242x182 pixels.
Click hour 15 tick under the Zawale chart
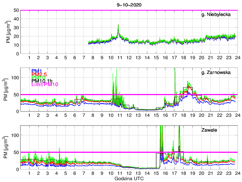156,173
